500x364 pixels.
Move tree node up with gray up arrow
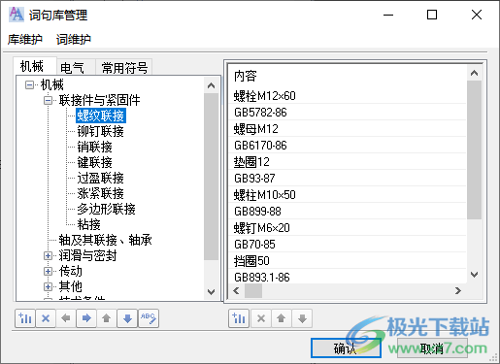click(107, 318)
